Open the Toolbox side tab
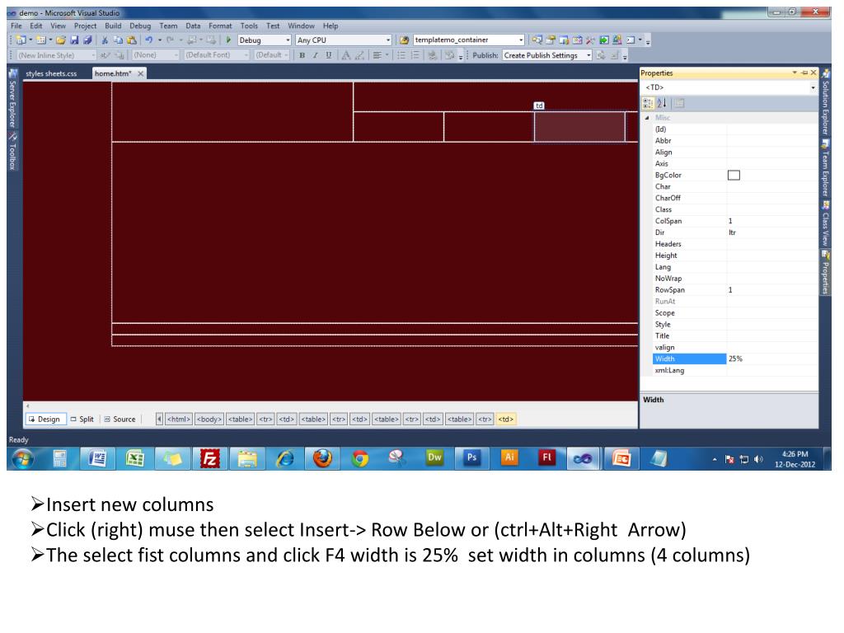This screenshot has height=633, width=844. point(13,152)
